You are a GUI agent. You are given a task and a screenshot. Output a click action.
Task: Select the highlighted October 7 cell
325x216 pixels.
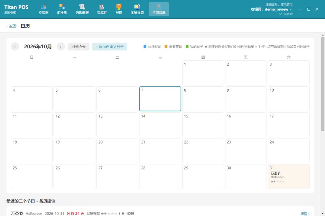tap(160, 99)
